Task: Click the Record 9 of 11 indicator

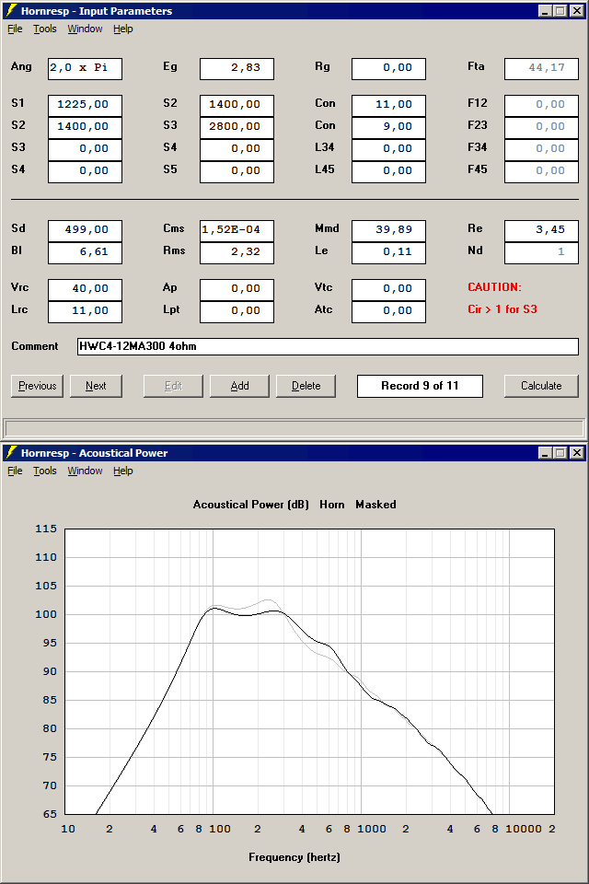Action: point(420,386)
